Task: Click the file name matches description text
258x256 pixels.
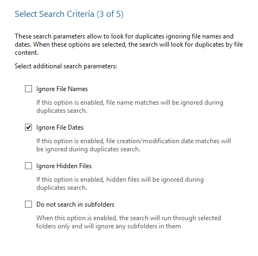Action: coord(130,106)
